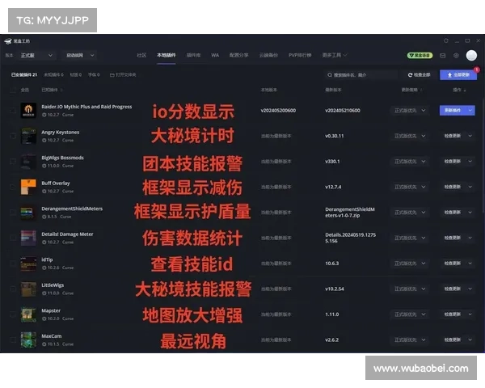Expand action arrow next to idTip check-update button
Viewport: 485px width, 388px height.
click(470, 264)
